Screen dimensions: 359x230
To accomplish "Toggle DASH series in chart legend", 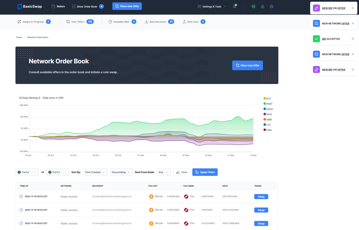I will pyautogui.click(x=268, y=109).
